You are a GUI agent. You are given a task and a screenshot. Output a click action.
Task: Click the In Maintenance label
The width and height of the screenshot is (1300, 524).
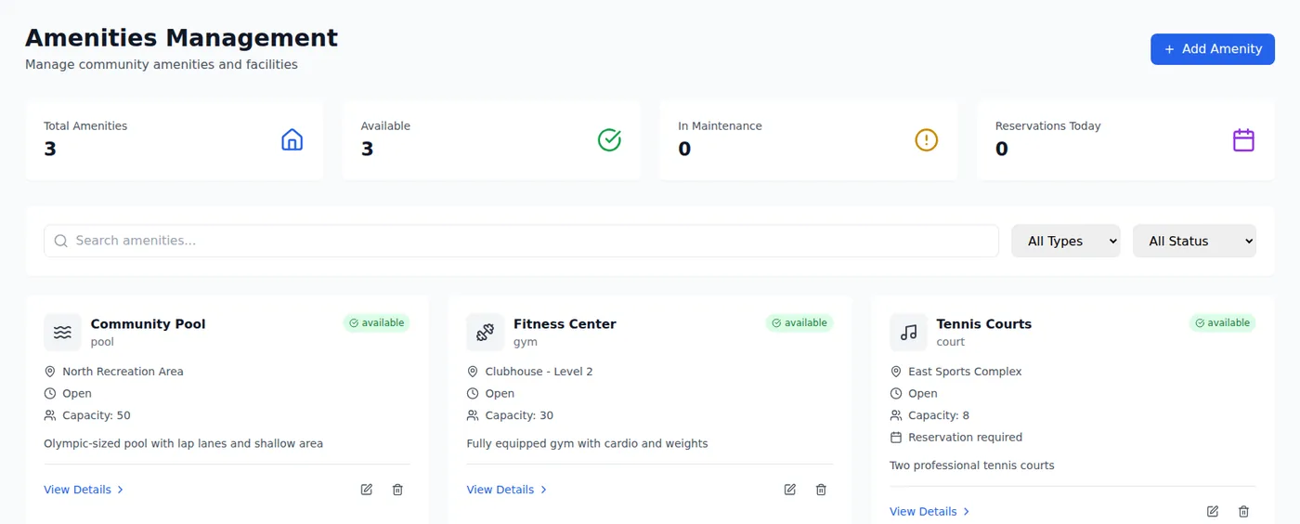coord(720,126)
